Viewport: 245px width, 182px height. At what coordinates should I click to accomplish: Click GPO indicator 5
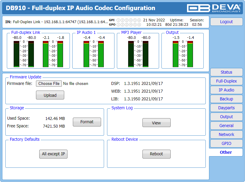coord(135,25)
